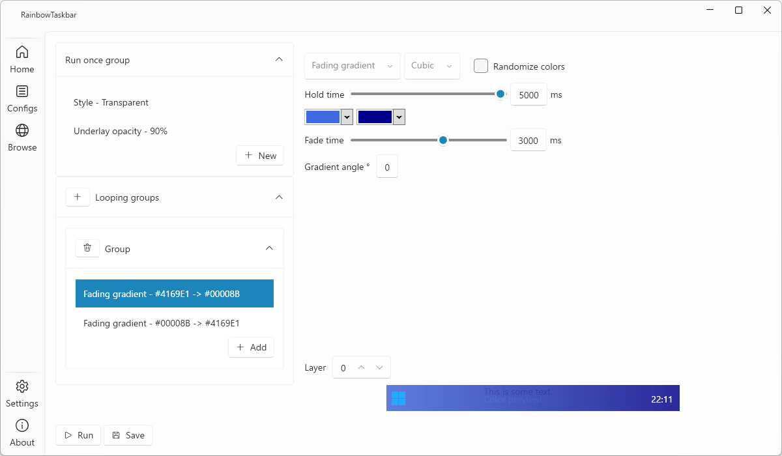The width and height of the screenshot is (782, 456).
Task: Decrease the Layer value with down arrow
Action: click(x=380, y=367)
